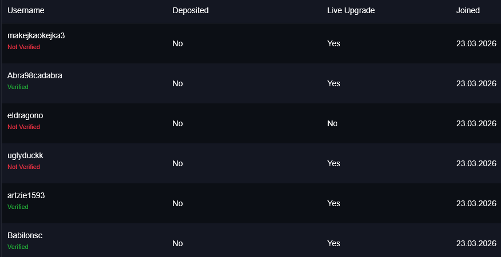This screenshot has height=257, width=501.
Task: Click Verified status under Babilonsc
Action: (x=18, y=247)
